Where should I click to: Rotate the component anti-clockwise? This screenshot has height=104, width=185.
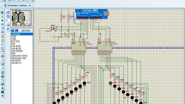pyautogui.click(x=8, y=16)
